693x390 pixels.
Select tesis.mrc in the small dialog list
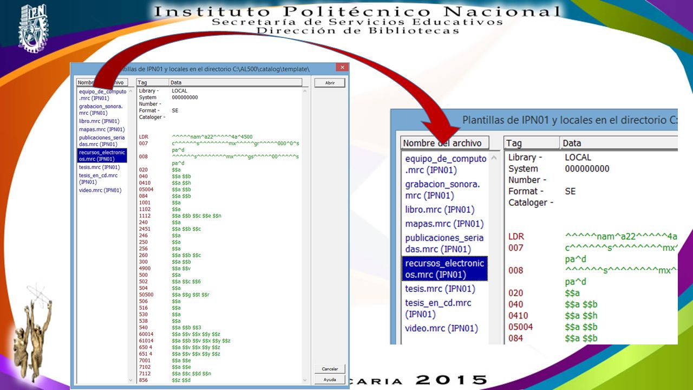[x=99, y=167]
